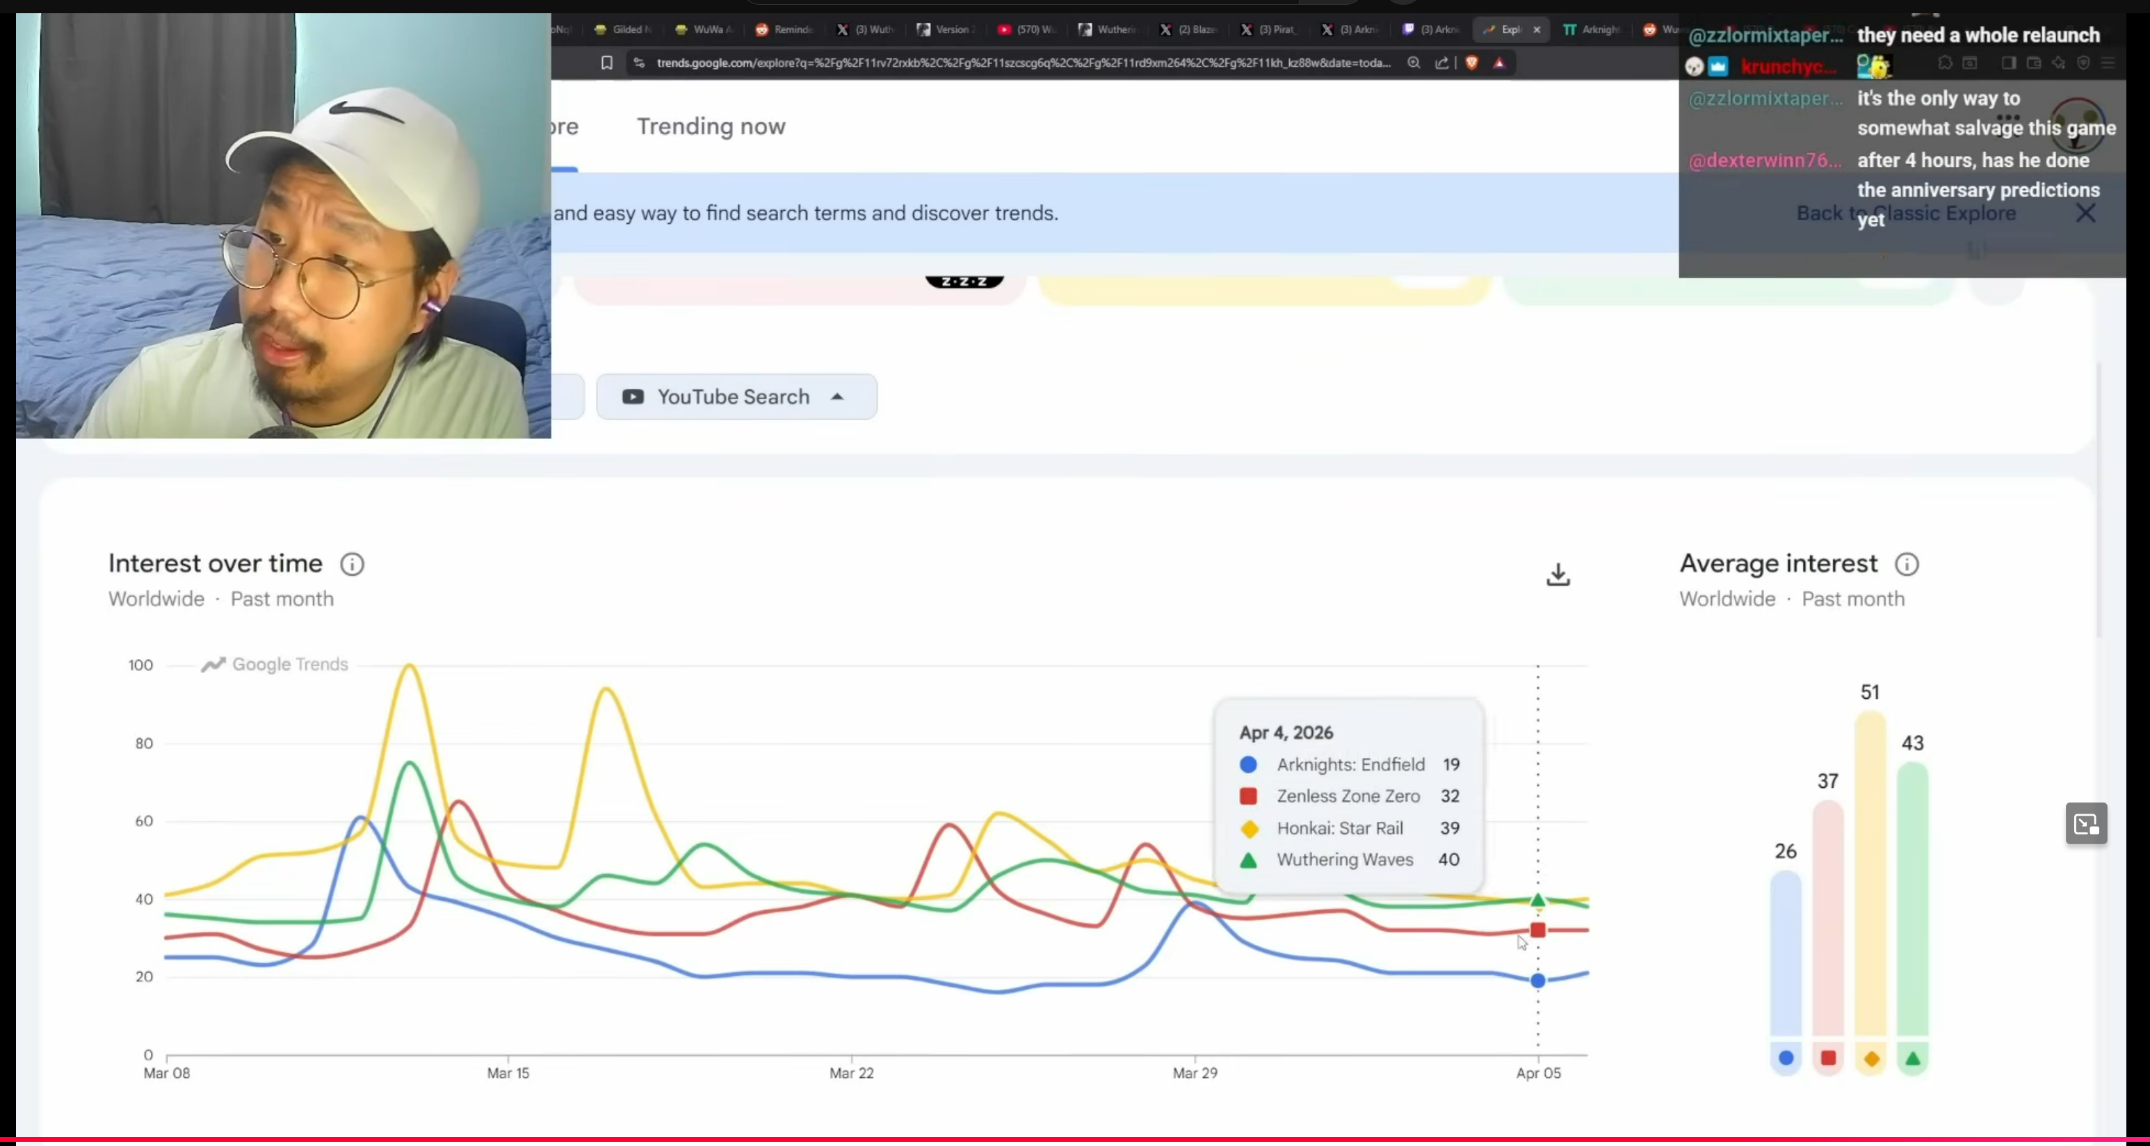The width and height of the screenshot is (2150, 1146).
Task: Click the webcam overlay video thumbnail
Action: [x=284, y=225]
